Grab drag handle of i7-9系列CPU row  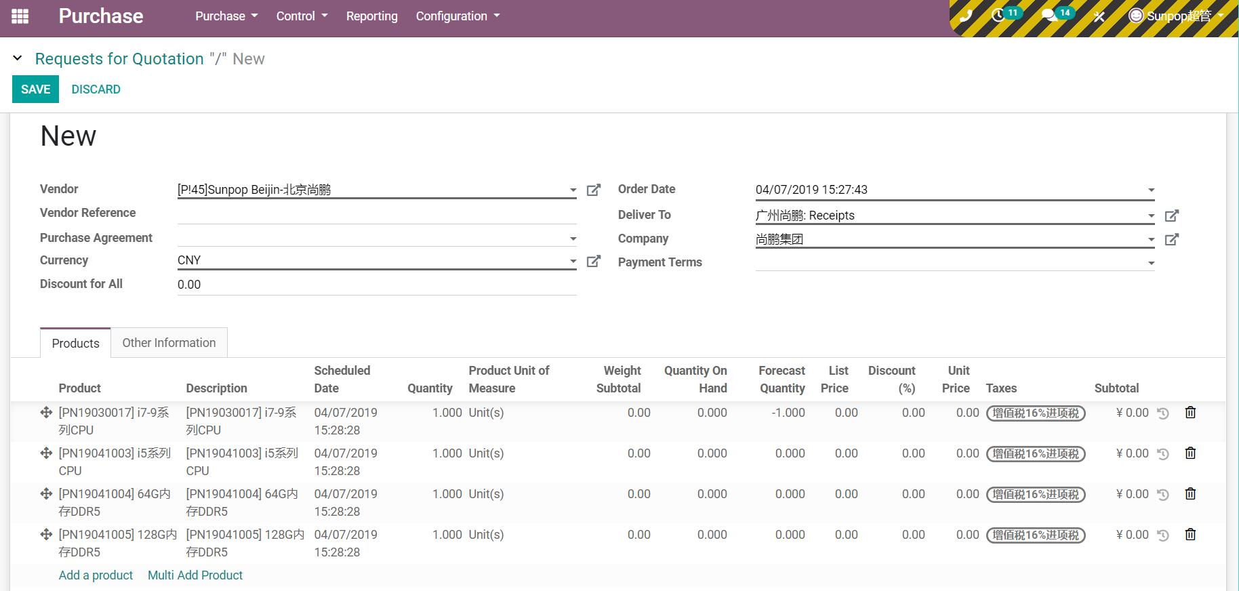point(46,412)
